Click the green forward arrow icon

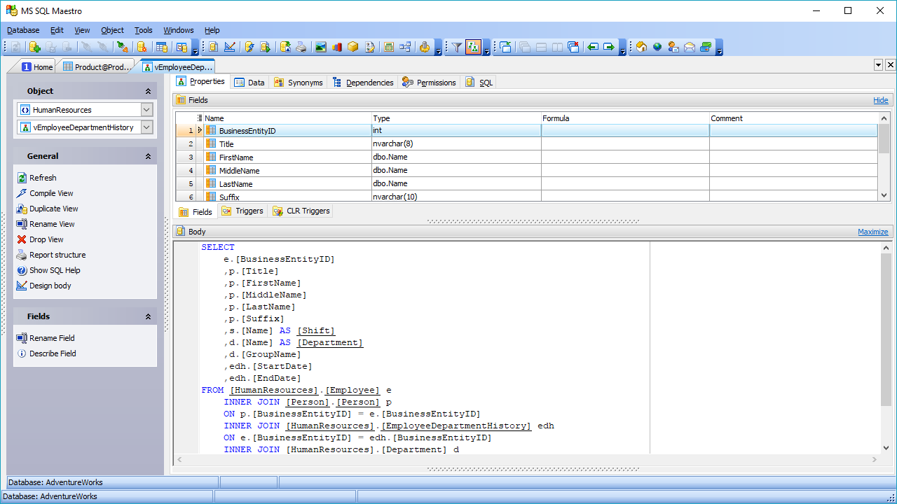coord(608,47)
